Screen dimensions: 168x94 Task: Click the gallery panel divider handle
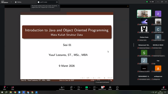tap(134, 45)
